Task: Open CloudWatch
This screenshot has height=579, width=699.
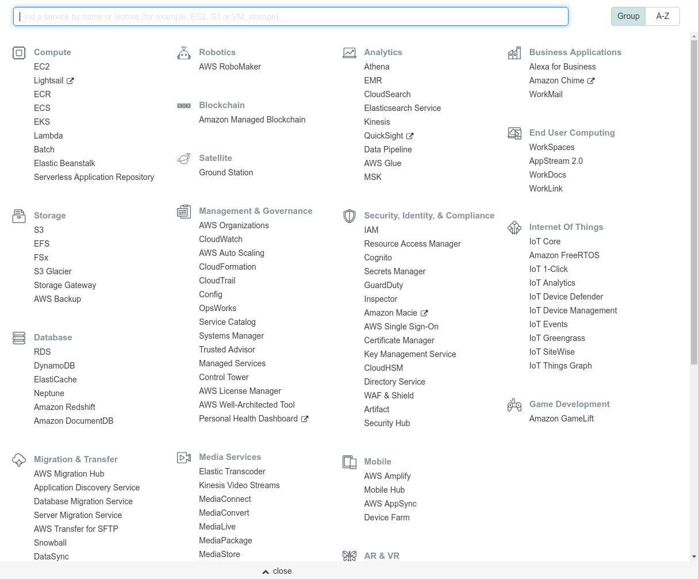Action: click(x=221, y=239)
